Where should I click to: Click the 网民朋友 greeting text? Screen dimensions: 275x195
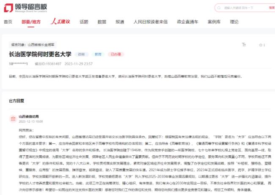26,130
